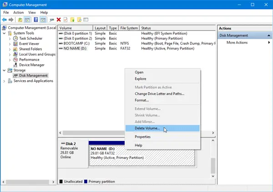This screenshot has height=192, width=273.
Task: Expand the Event Viewer node
Action: pos(10,44)
